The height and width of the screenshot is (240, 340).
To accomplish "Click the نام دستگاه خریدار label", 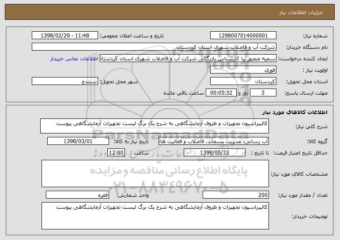I will [x=307, y=48].
